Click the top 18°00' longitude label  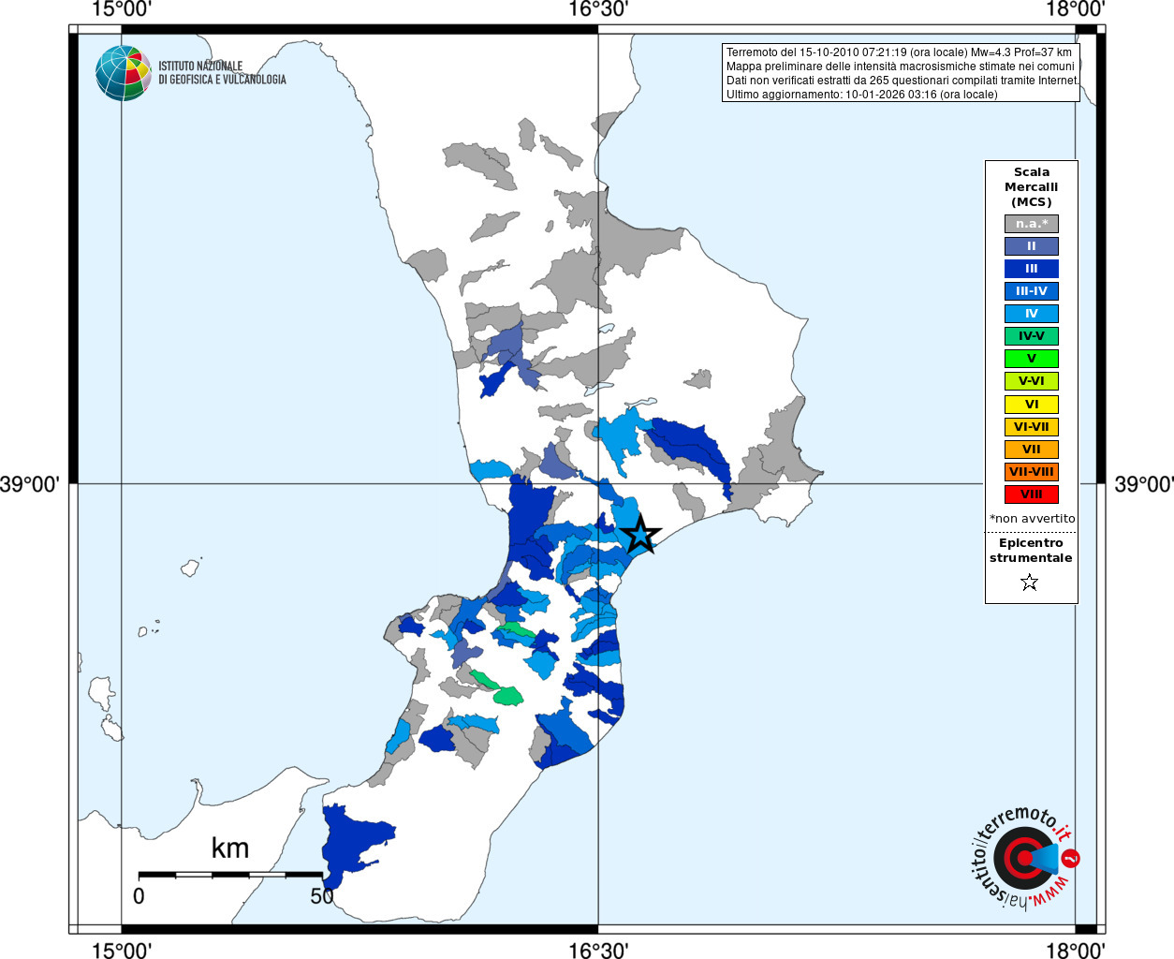point(1076,9)
